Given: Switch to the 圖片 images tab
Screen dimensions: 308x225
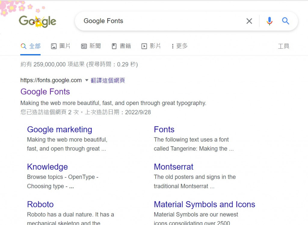Looking at the screenshot, I should click(61, 46).
